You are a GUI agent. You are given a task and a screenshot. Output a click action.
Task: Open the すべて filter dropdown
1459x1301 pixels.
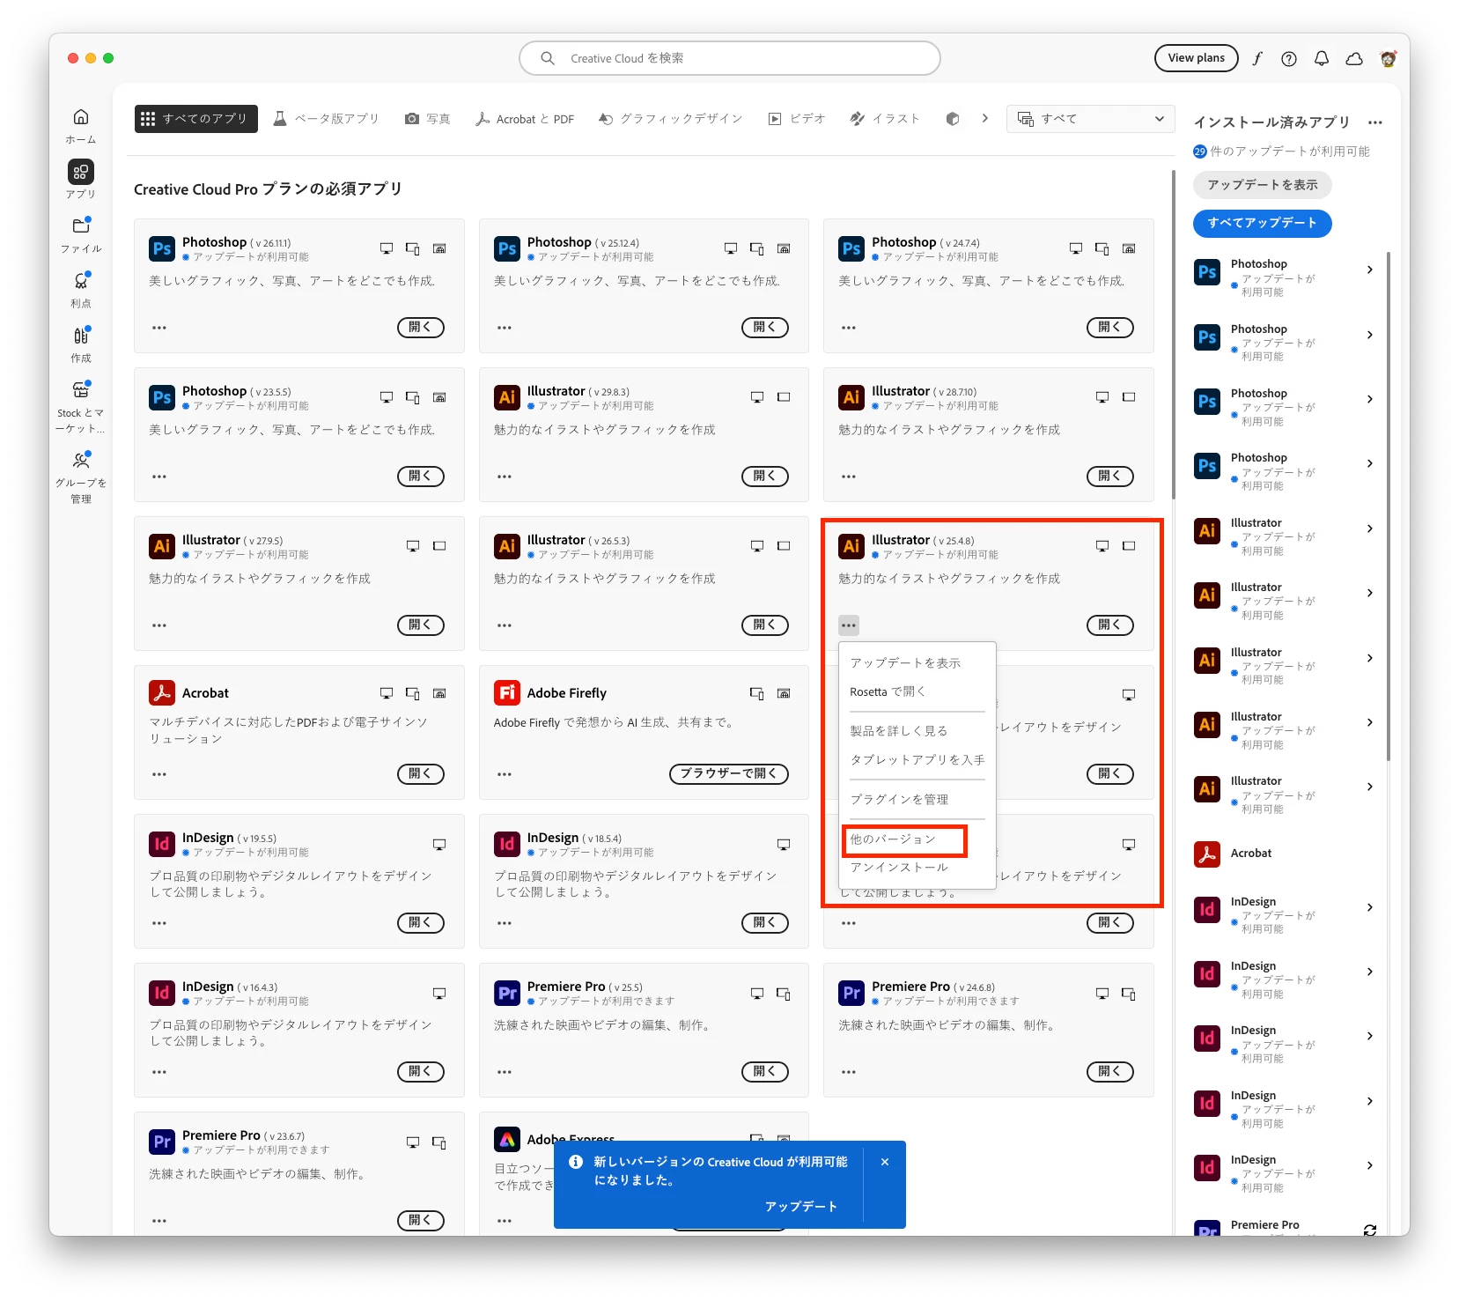1090,119
